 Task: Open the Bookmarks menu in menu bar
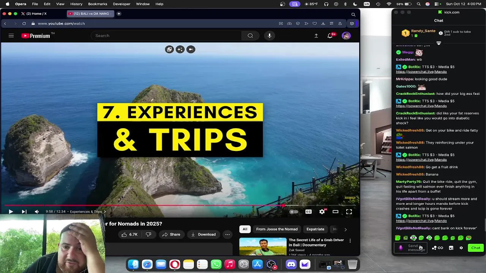pos(98,4)
